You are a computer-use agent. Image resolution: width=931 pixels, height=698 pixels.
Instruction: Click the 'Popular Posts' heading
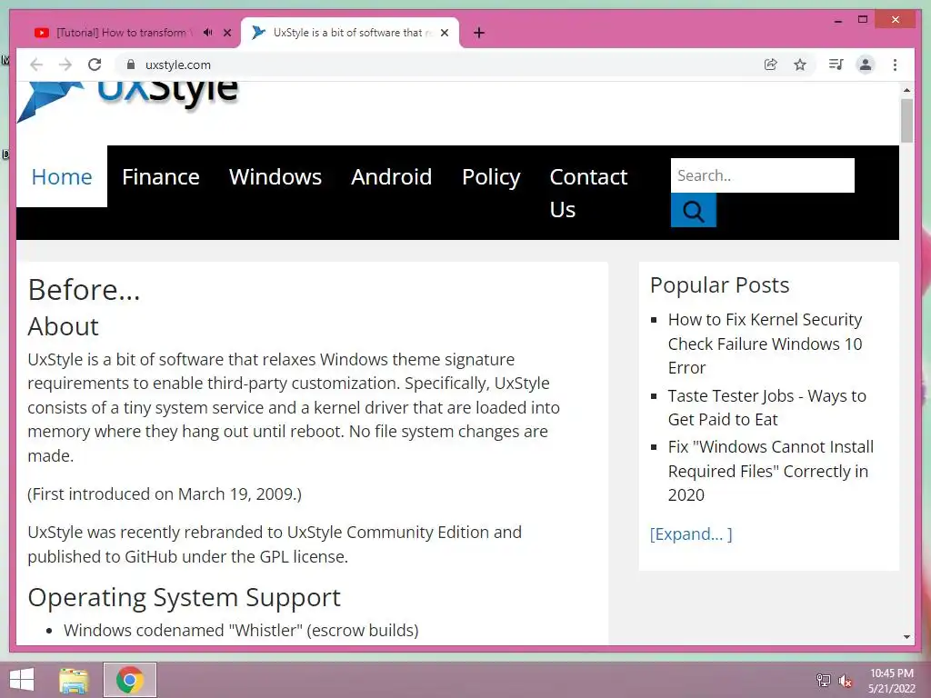pyautogui.click(x=720, y=285)
